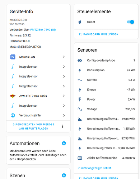Toggle the Outlet switch off
The height and width of the screenshot is (179, 140).
coord(130,22)
